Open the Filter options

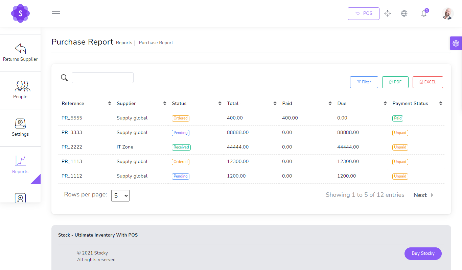tap(364, 82)
